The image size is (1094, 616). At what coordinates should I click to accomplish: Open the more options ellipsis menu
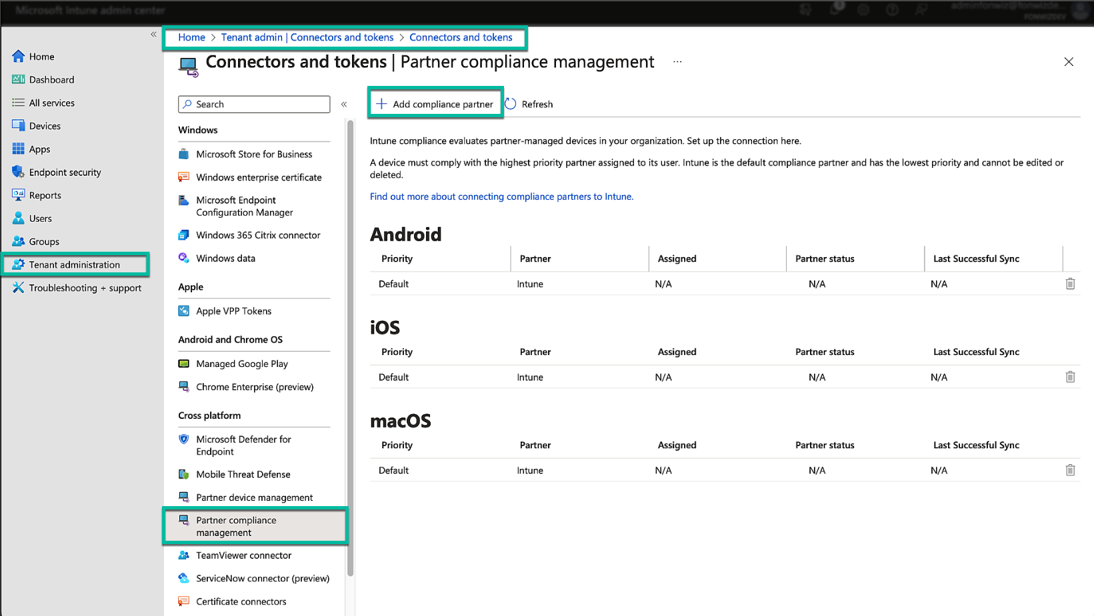pos(677,62)
